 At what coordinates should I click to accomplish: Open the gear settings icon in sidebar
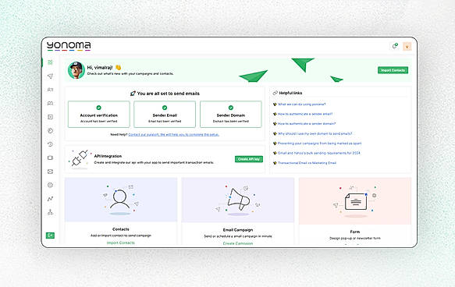point(50,185)
